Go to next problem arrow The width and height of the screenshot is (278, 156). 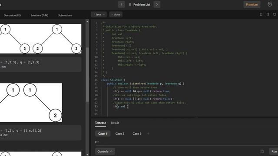pos(157,4)
